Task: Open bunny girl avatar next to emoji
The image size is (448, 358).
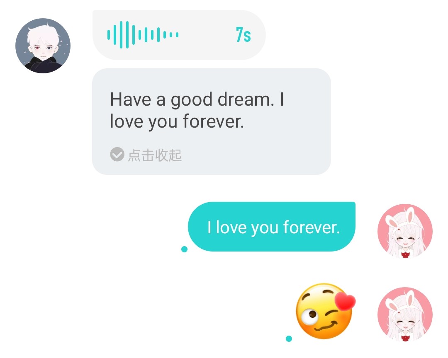Action: [405, 314]
